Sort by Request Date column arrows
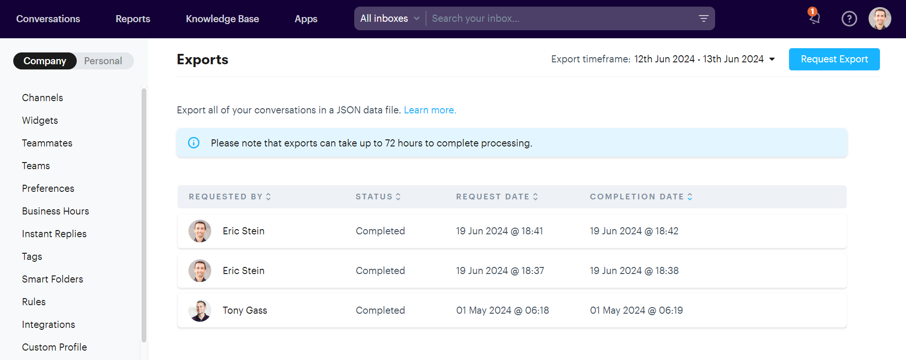This screenshot has height=360, width=906. coord(536,197)
